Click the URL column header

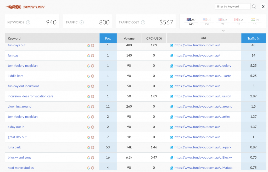tap(204, 38)
